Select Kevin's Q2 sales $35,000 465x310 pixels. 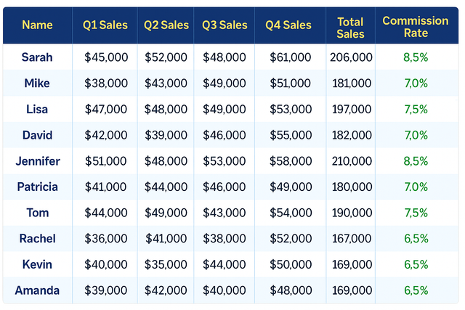tap(166, 265)
